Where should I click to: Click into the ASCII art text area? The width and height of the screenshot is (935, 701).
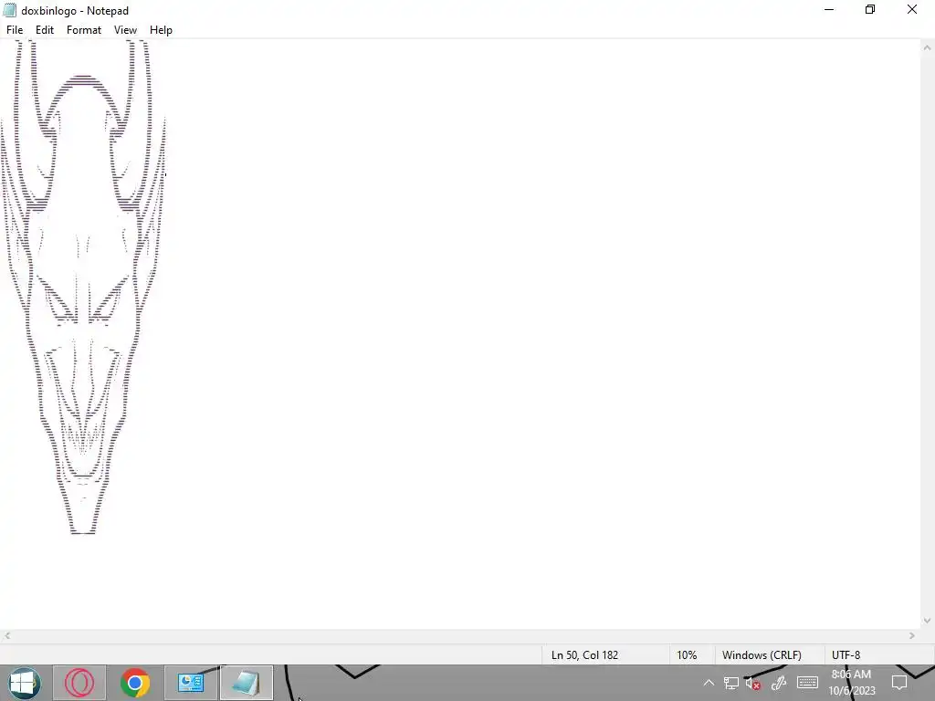460,334
